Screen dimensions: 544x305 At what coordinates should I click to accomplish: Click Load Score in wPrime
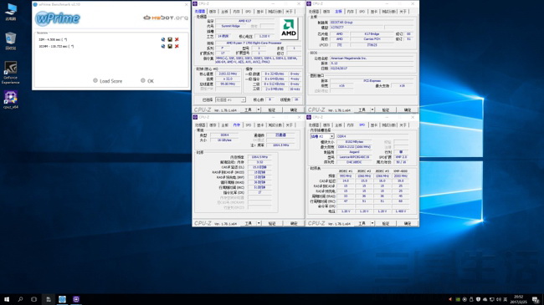(x=108, y=81)
